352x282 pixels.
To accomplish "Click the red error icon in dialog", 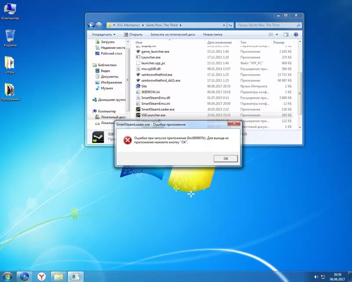I will coord(128,140).
